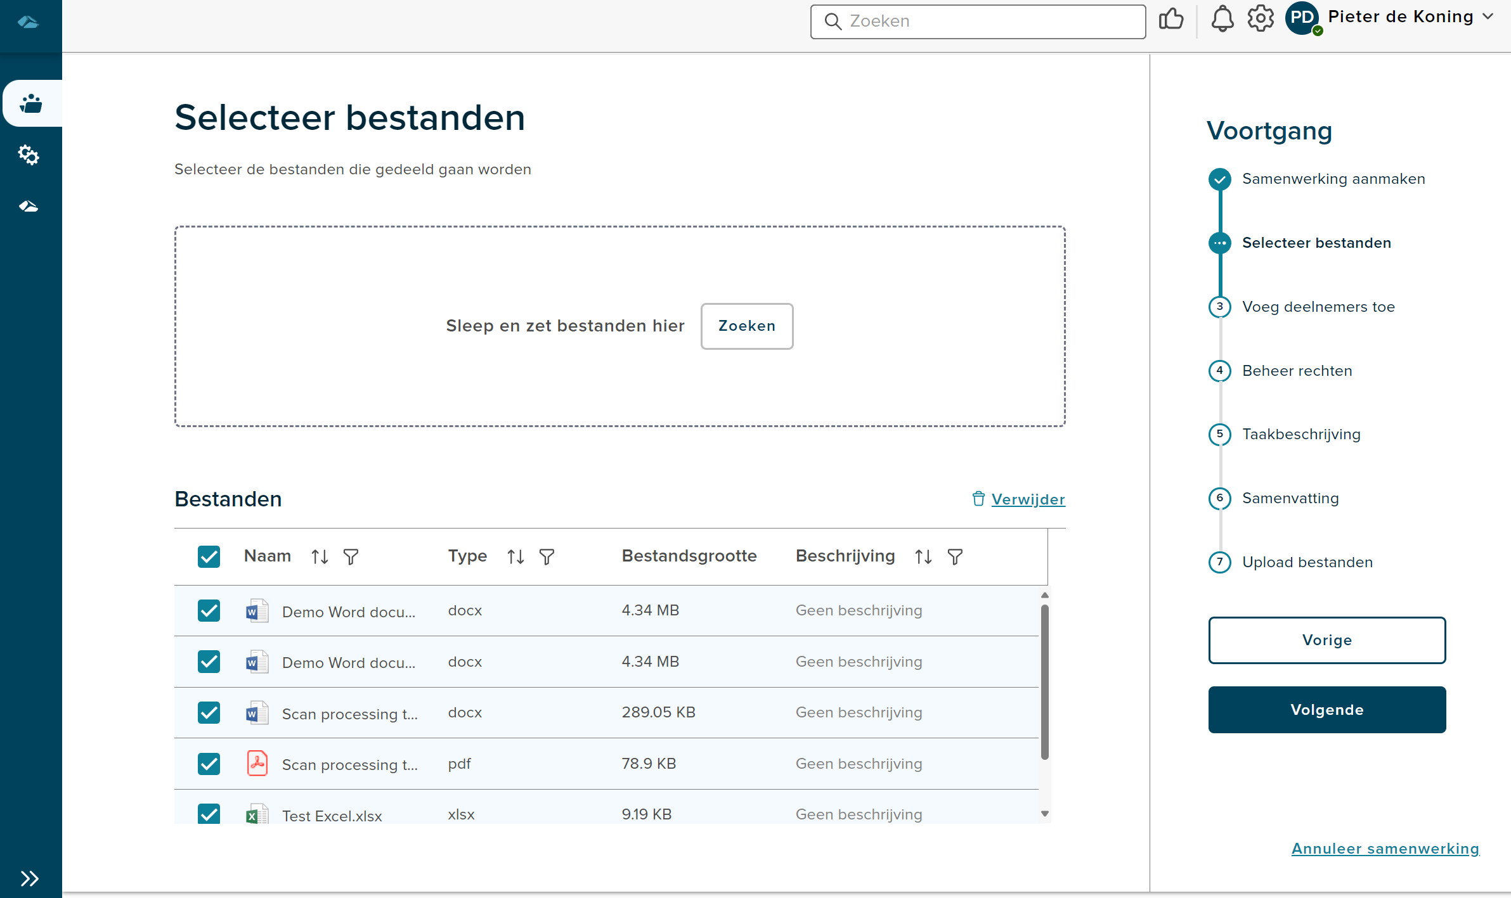Screen dimensions: 1511x898
Task: Click the app logo in the top-left corner
Action: pyautogui.click(x=28, y=22)
